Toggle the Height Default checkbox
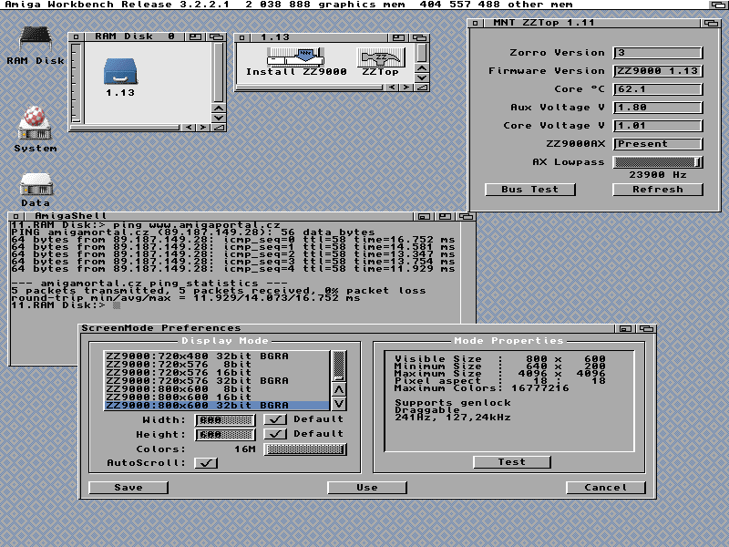 274,434
